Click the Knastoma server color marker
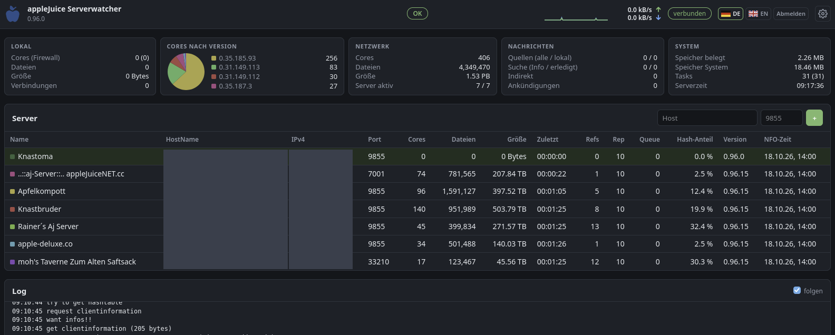 pos(12,156)
